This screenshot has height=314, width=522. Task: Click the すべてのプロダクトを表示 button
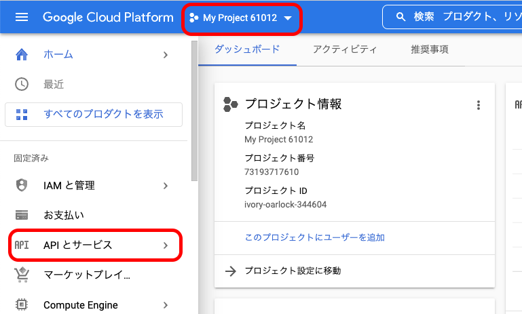94,114
